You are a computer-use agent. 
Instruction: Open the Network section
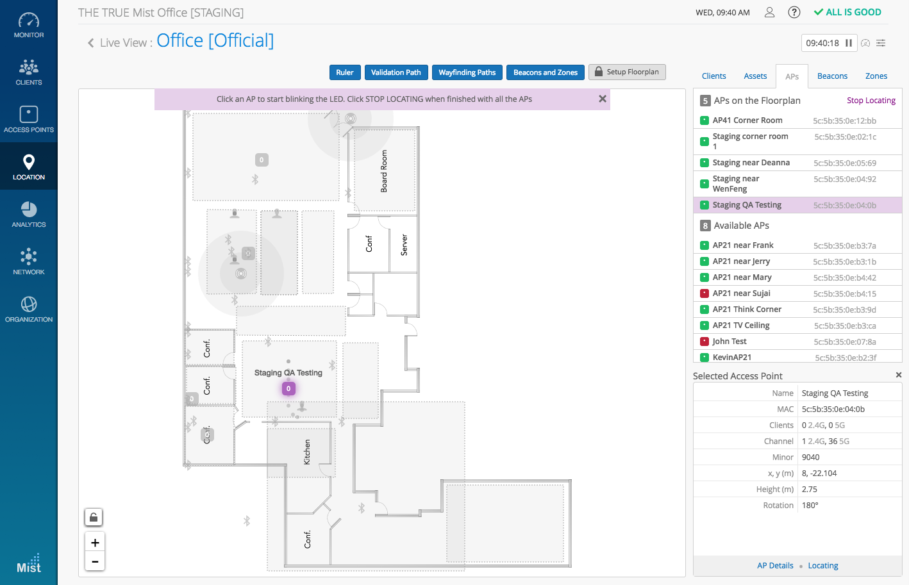[29, 262]
